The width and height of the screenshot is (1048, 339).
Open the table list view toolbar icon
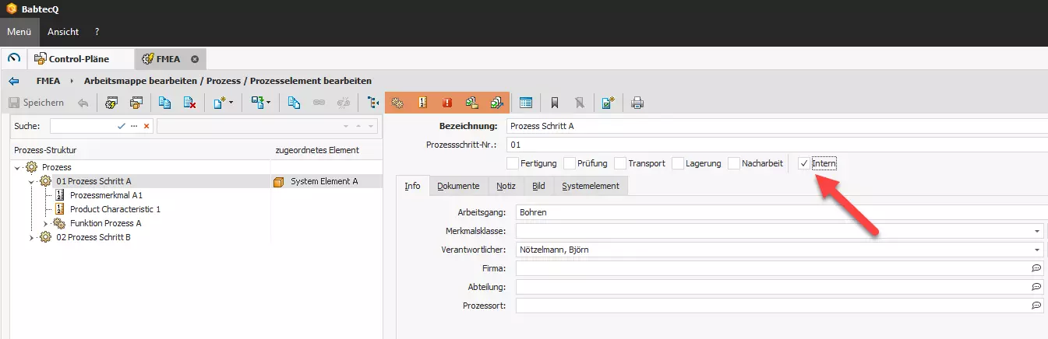point(526,103)
